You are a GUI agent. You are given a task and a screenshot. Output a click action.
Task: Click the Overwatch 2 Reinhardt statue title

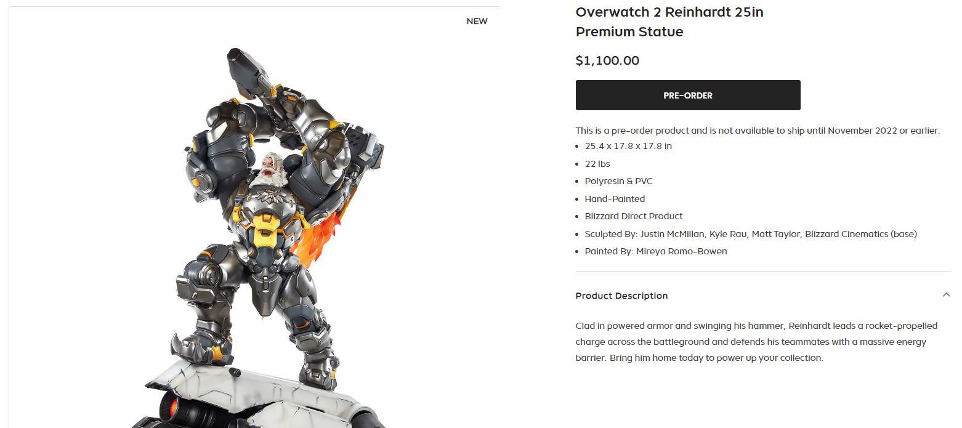(669, 22)
